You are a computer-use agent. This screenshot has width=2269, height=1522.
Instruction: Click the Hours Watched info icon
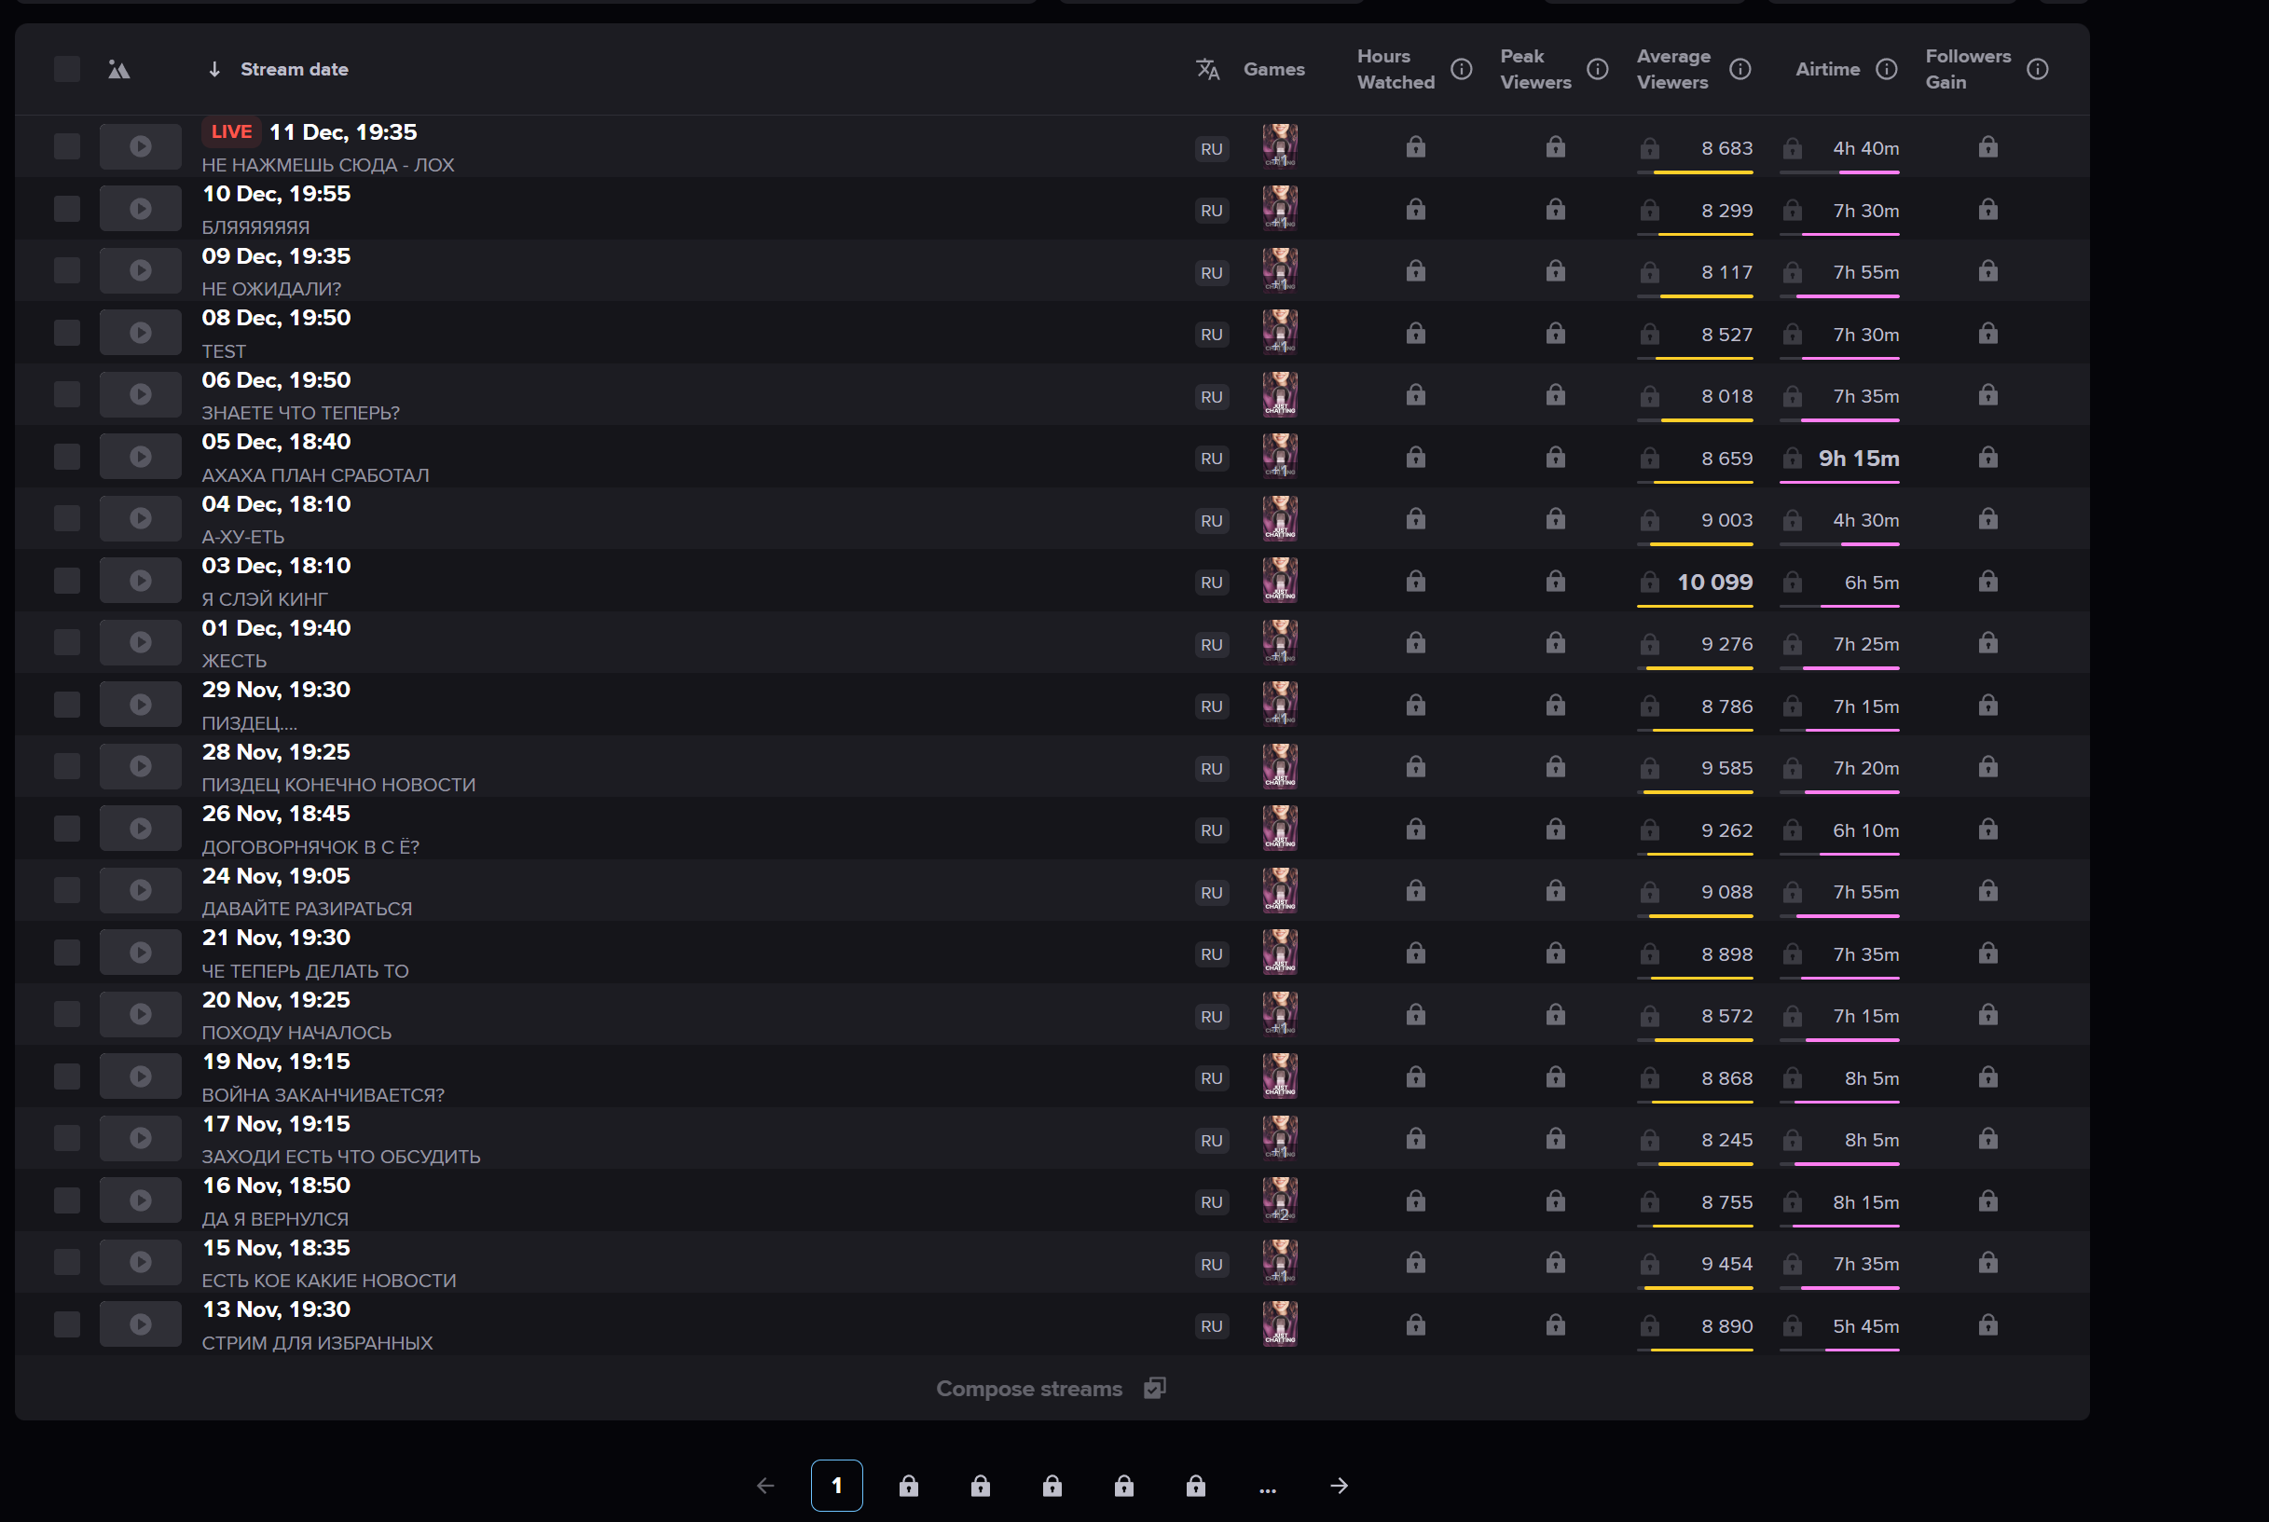coord(1461,69)
